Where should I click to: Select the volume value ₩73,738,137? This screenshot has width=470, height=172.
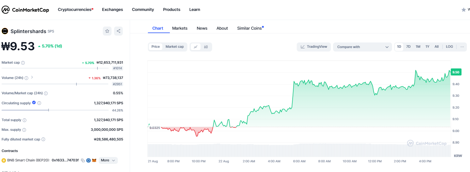(x=113, y=78)
